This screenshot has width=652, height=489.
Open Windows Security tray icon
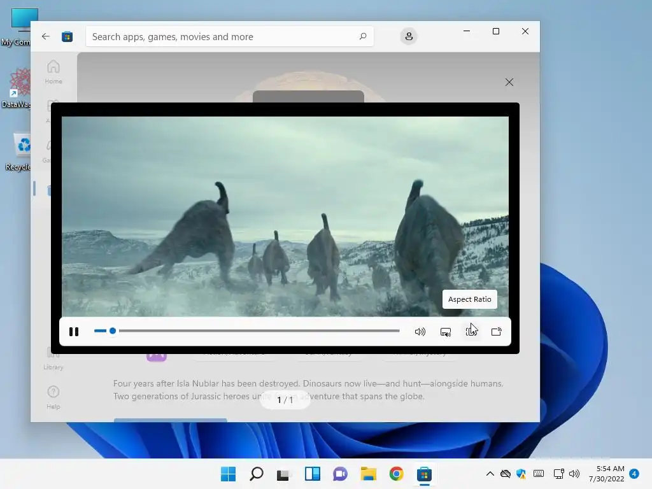click(x=521, y=474)
